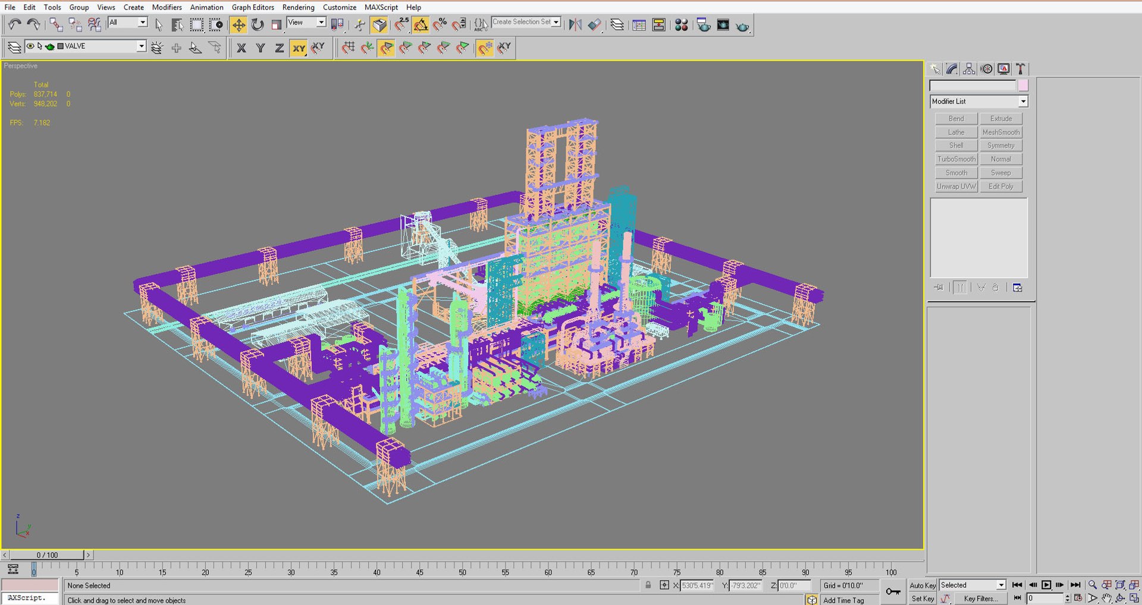Screen dimensions: 1142x605
Task: Click the time slider 0 / 100 handle
Action: coord(47,555)
